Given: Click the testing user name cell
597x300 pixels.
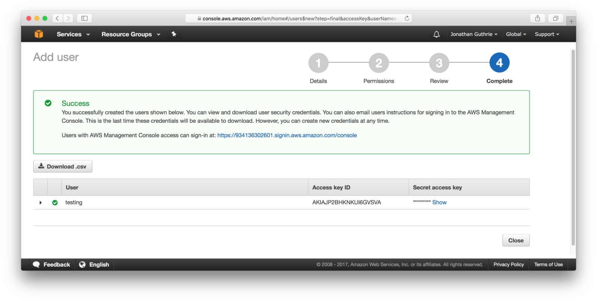Looking at the screenshot, I should coord(73,202).
